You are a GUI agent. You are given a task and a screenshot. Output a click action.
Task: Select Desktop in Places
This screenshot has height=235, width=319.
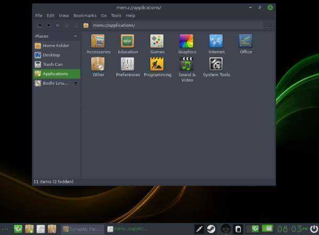pyautogui.click(x=57, y=55)
